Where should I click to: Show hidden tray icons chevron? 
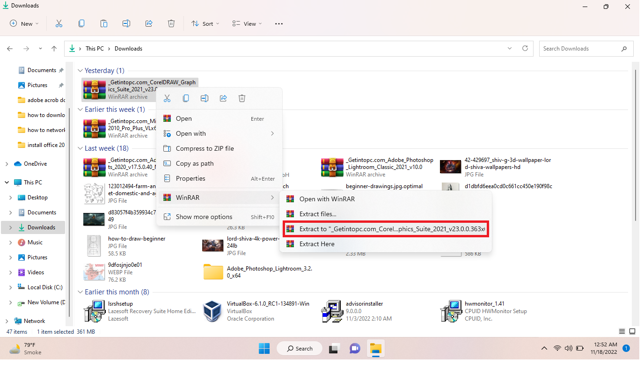point(544,348)
